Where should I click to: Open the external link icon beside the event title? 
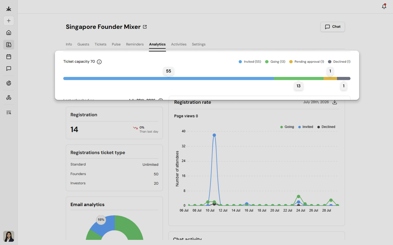145,27
